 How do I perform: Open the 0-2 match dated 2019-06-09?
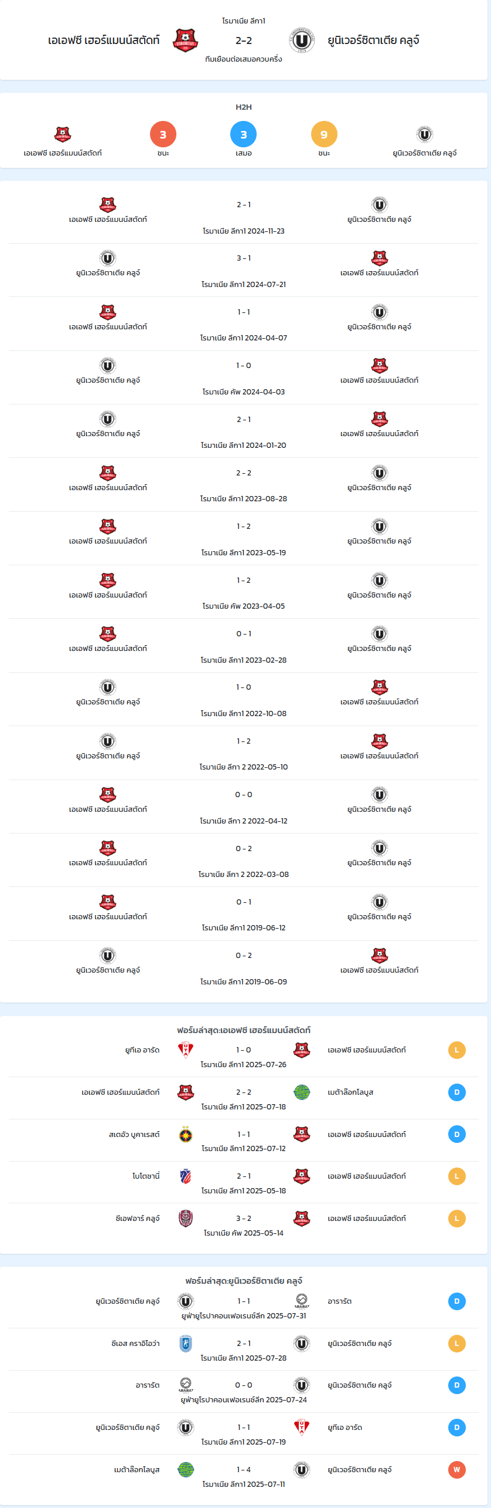pyautogui.click(x=244, y=967)
